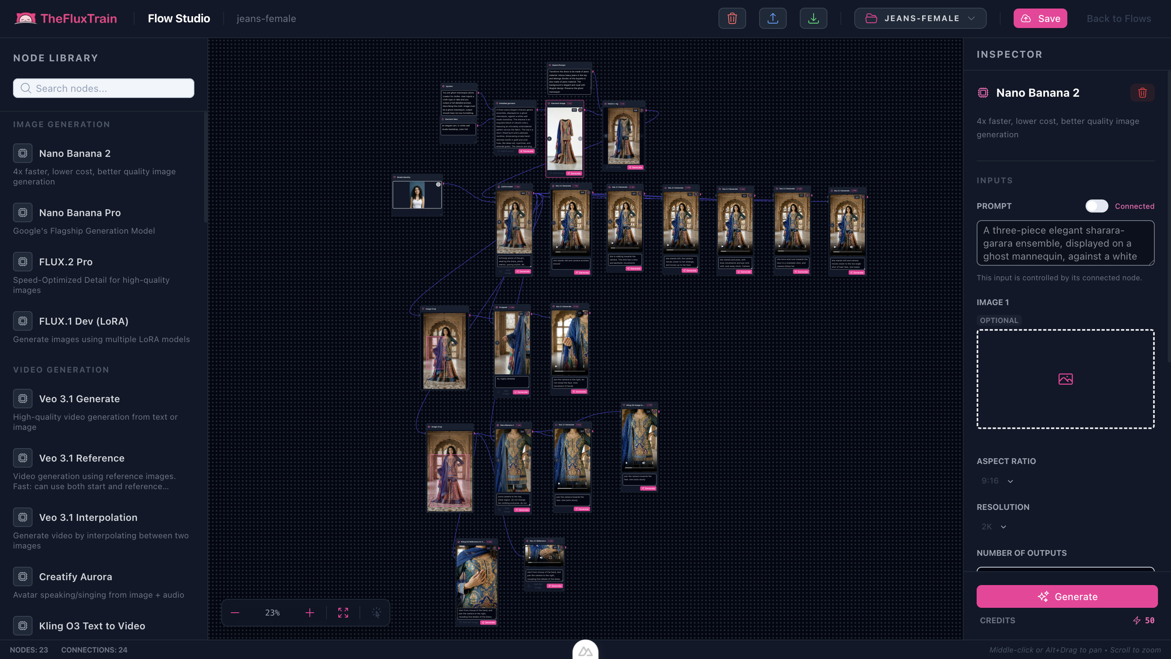The width and height of the screenshot is (1171, 659).
Task: Click Generate on the Denim + bg node
Action: tap(635, 167)
